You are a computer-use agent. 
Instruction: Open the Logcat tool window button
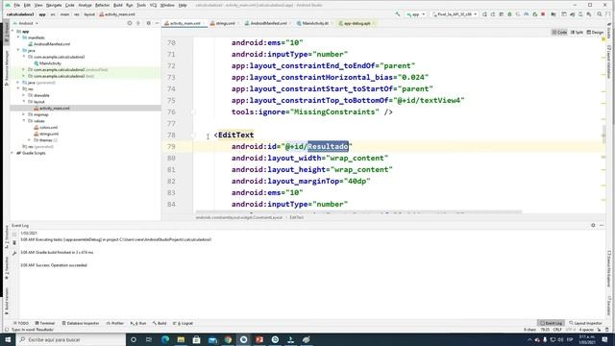183,323
